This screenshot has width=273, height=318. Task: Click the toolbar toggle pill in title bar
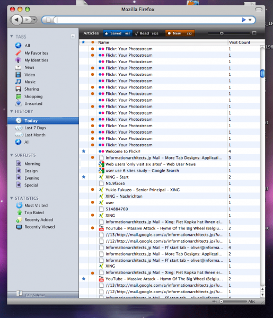click(259, 10)
